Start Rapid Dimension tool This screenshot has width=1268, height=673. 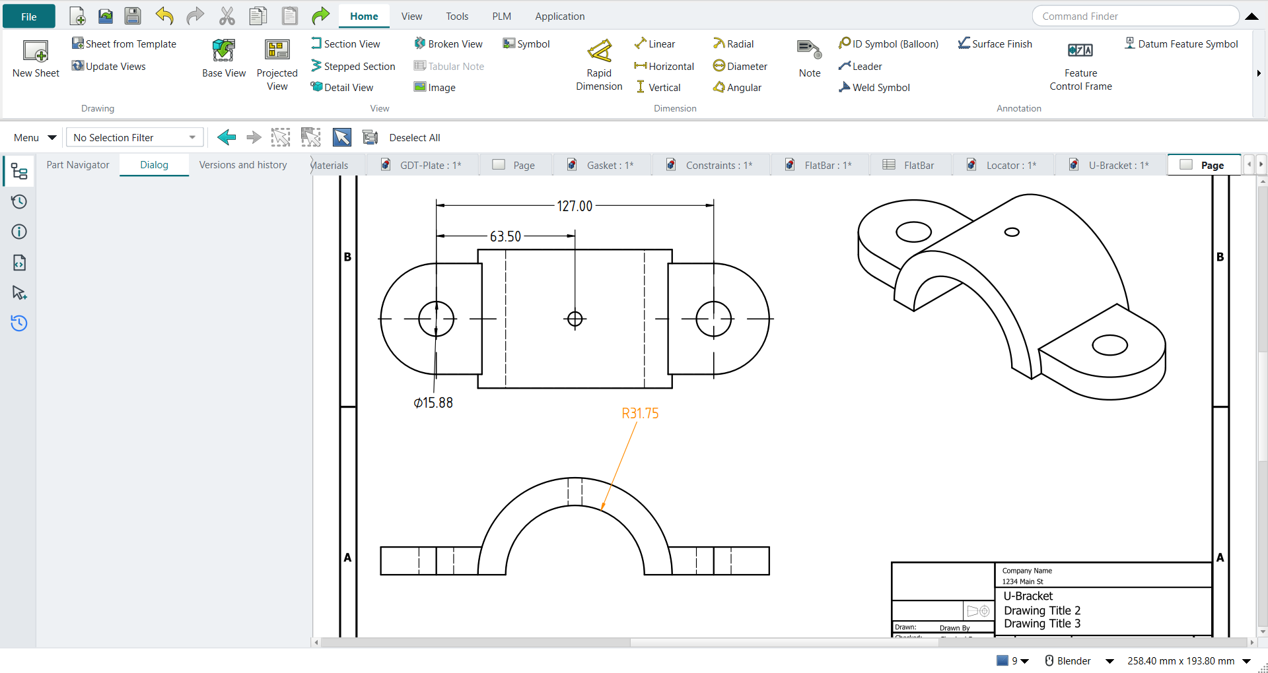coord(599,65)
